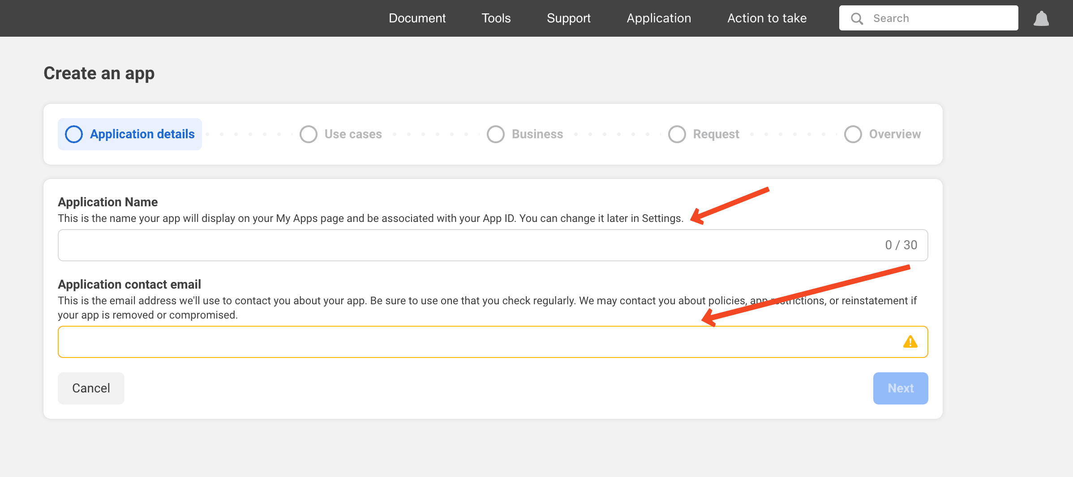Image resolution: width=1073 pixels, height=477 pixels.
Task: Click the Use cases step circle
Action: pyautogui.click(x=309, y=134)
